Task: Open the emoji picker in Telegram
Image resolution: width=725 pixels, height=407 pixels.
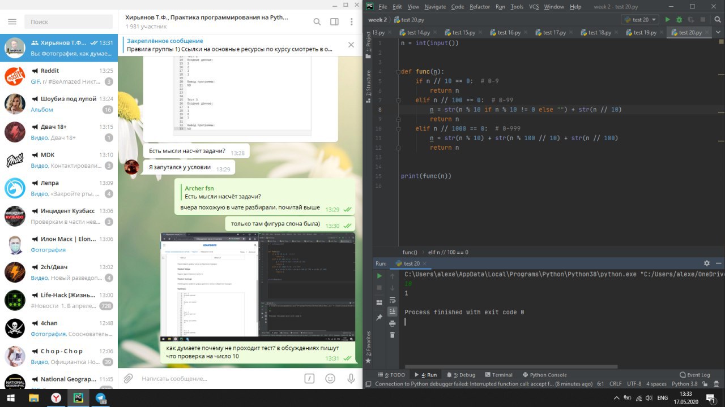Action: tap(330, 378)
